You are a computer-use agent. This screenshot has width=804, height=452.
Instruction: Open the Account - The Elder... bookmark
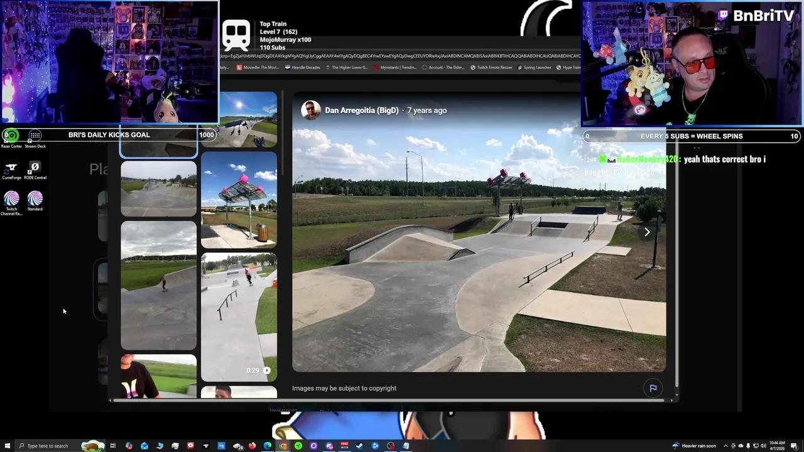coord(443,67)
